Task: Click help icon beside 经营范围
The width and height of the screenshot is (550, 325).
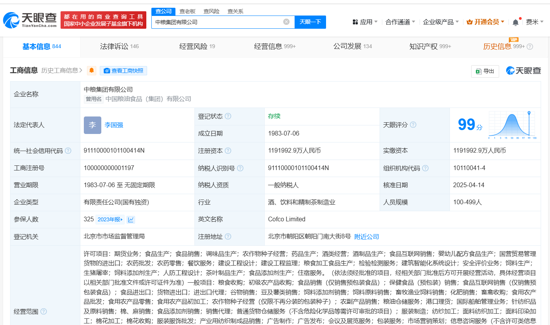Action: [43, 311]
